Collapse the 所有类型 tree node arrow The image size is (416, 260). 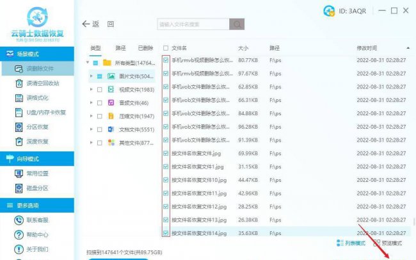88,63
